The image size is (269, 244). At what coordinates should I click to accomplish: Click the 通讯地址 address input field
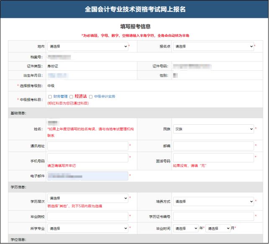[87, 146]
